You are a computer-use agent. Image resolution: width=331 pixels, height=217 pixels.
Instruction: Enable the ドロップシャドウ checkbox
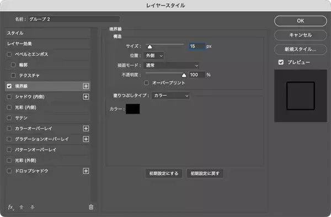tap(9, 171)
